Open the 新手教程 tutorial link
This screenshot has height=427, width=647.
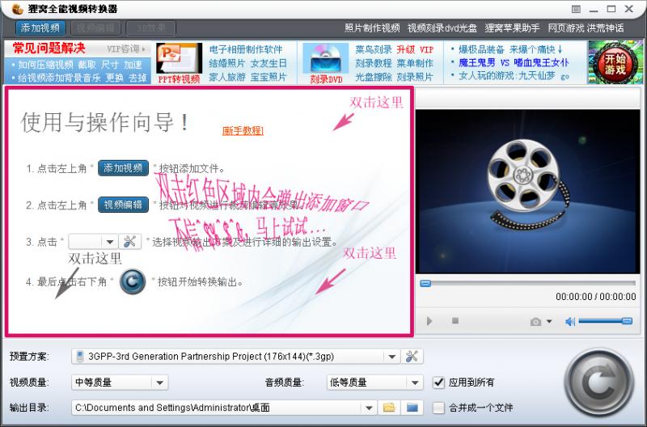click(x=243, y=131)
